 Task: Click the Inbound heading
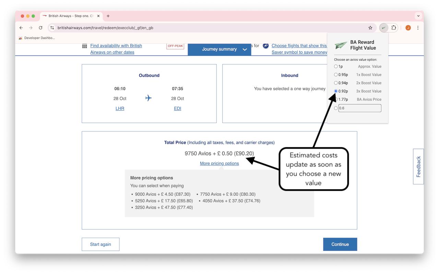(x=290, y=75)
